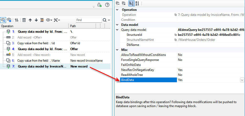This screenshot has height=116, width=245.
Task: Select the BindData property row
Action: click(149, 80)
